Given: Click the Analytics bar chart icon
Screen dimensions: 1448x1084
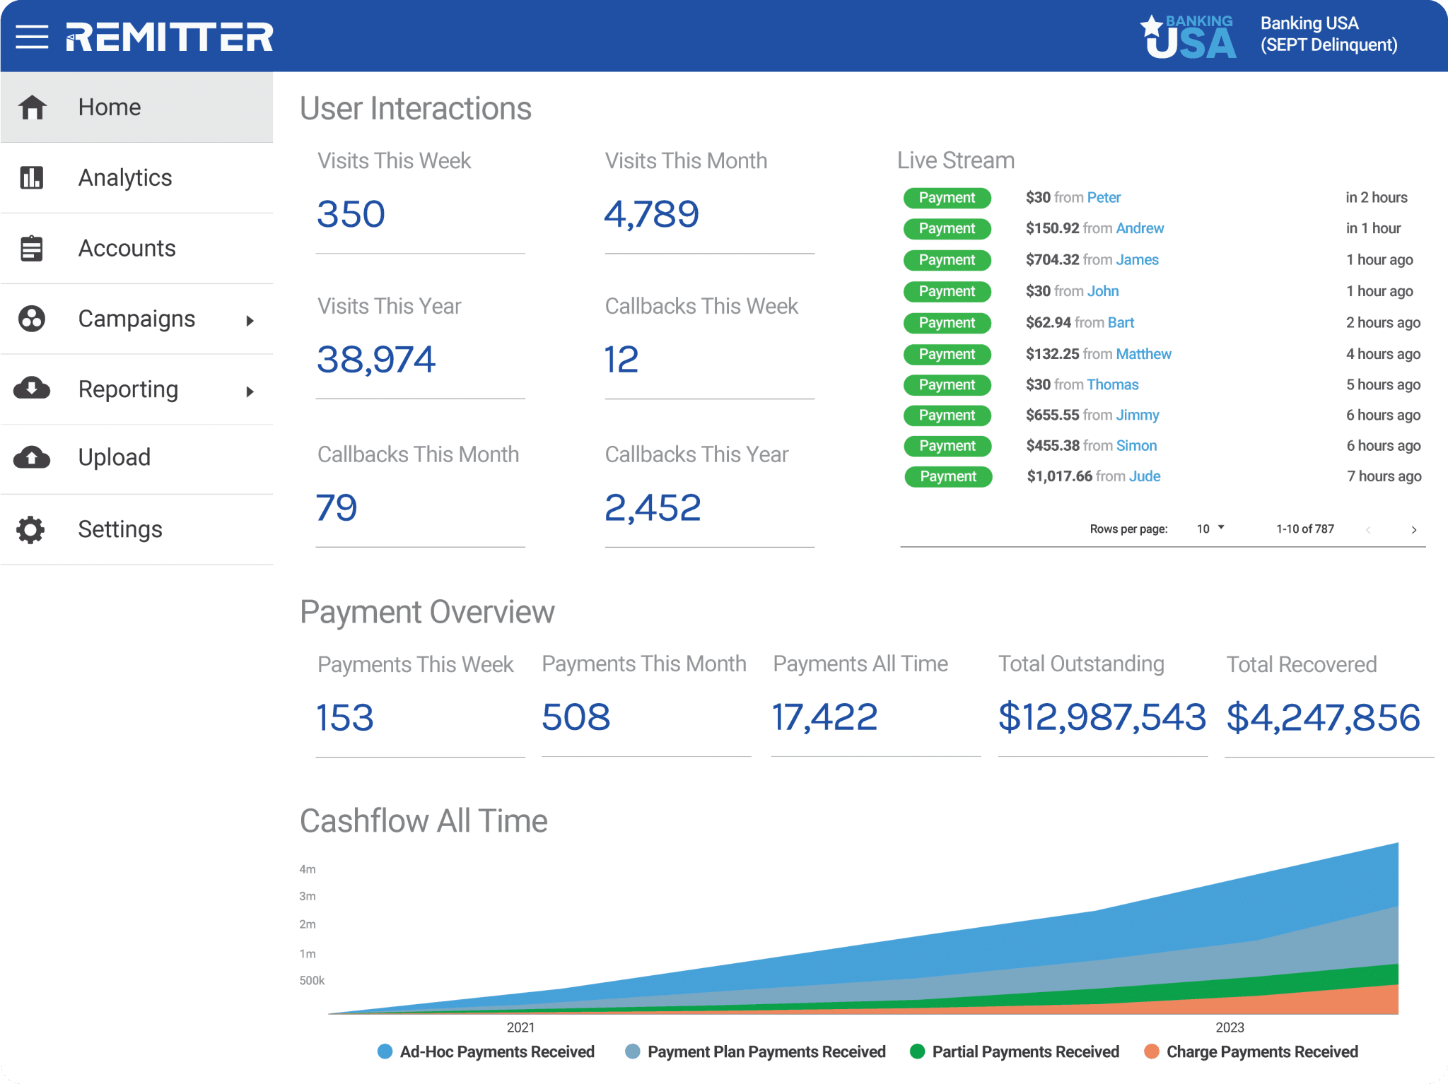Looking at the screenshot, I should [32, 178].
